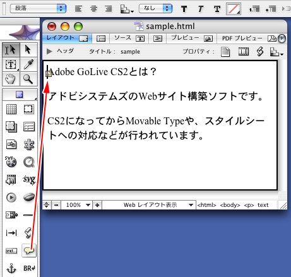Select the eyedropper tool
The height and width of the screenshot is (277, 291).
point(28,64)
